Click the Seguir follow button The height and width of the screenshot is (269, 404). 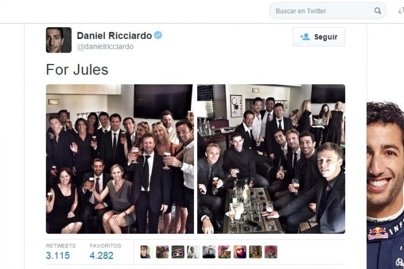click(x=318, y=37)
